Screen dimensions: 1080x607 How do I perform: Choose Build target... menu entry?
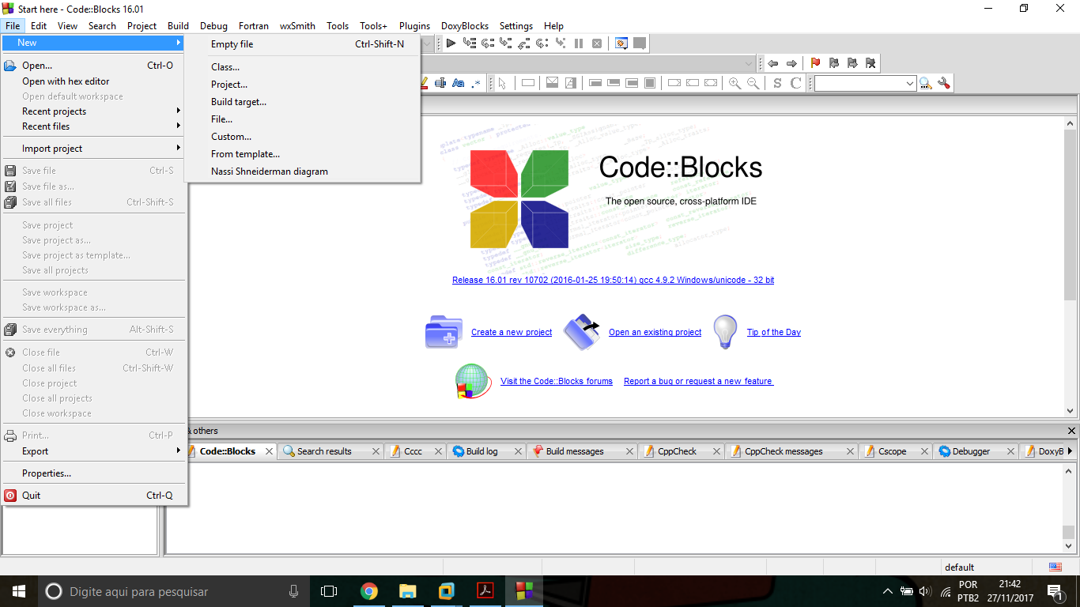302,102
